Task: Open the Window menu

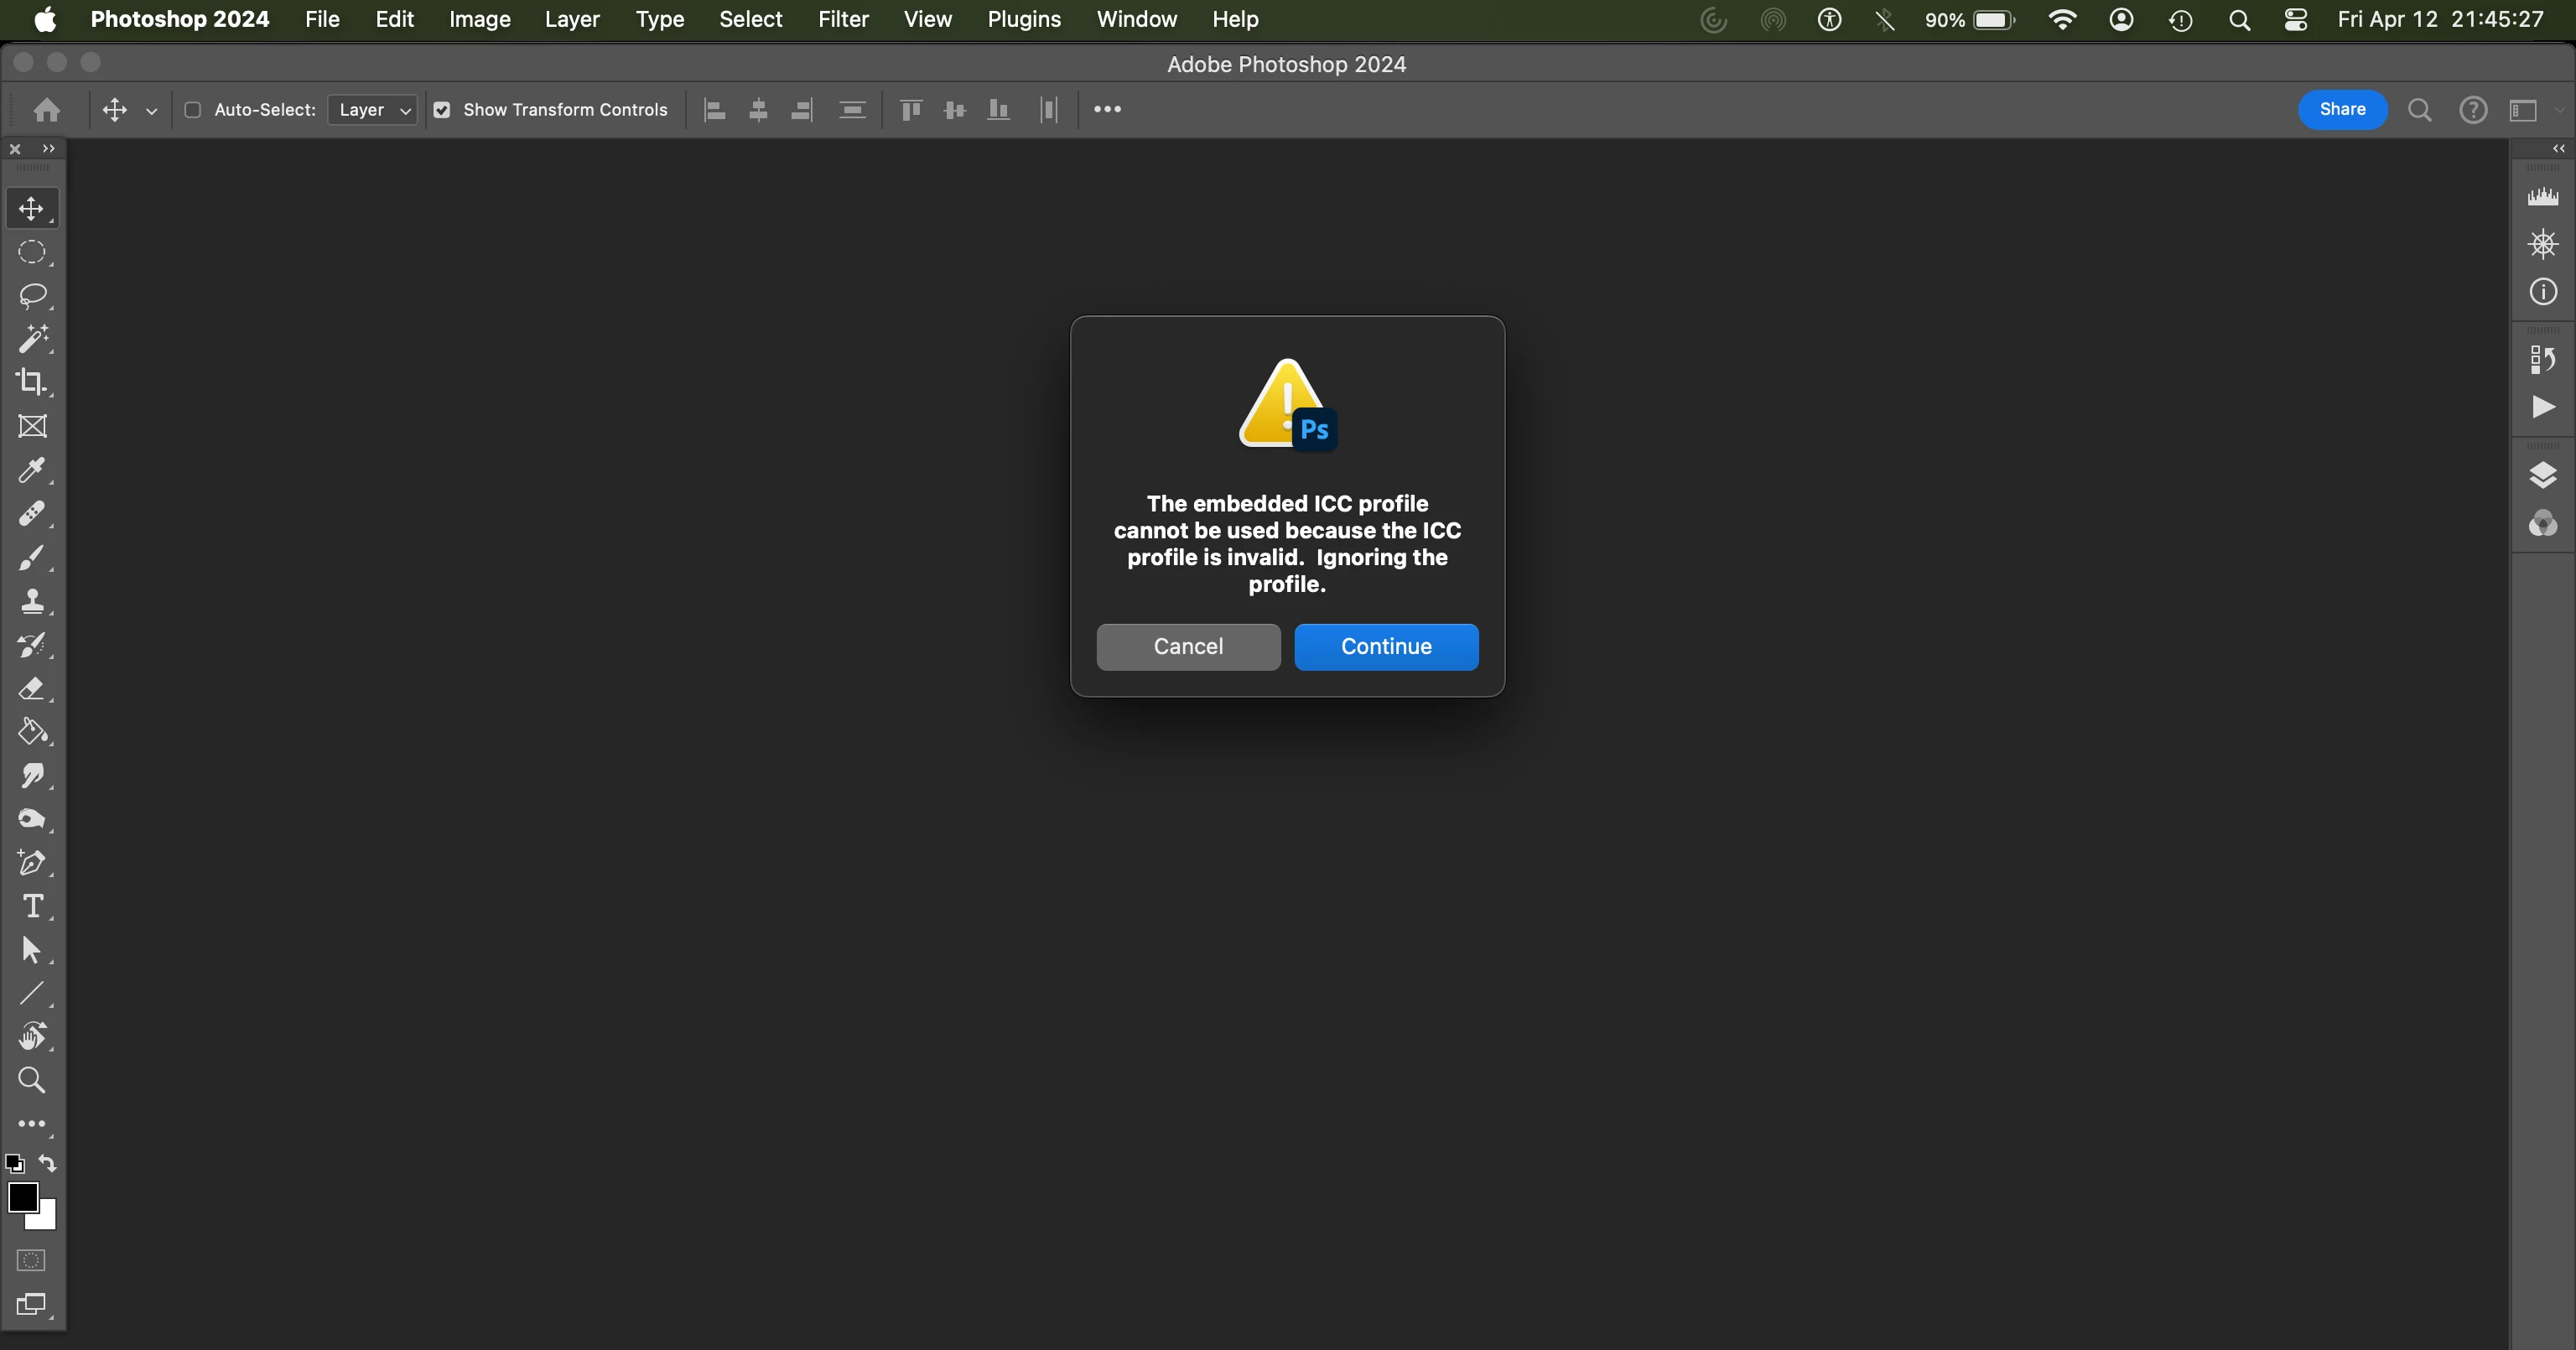Action: [x=1136, y=19]
